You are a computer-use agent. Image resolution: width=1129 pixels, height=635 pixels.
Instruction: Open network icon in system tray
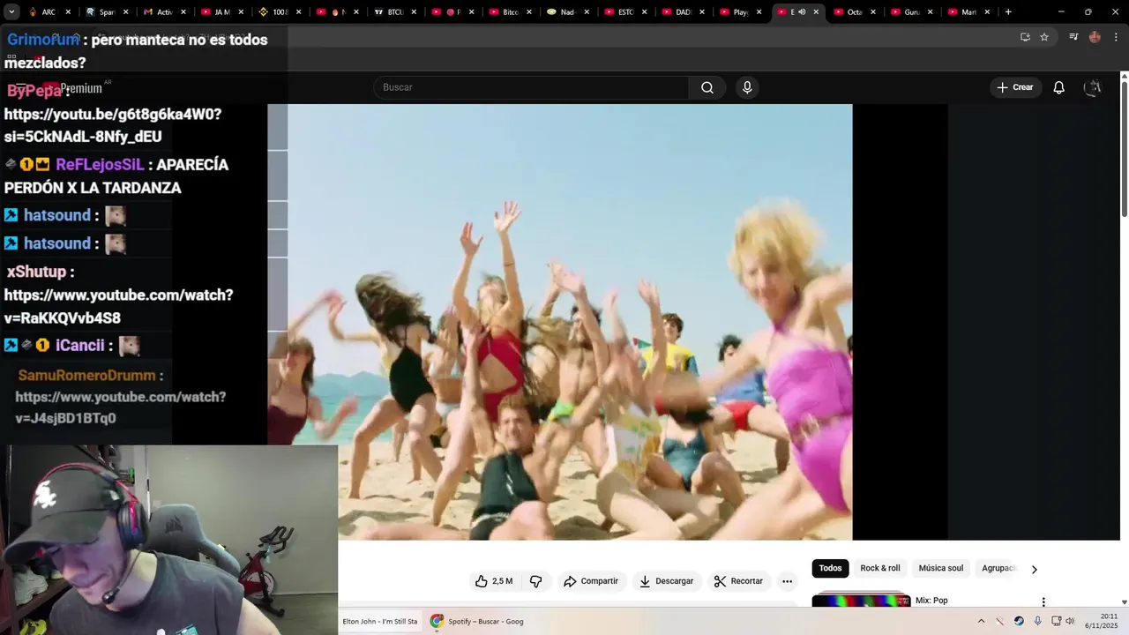[1056, 621]
